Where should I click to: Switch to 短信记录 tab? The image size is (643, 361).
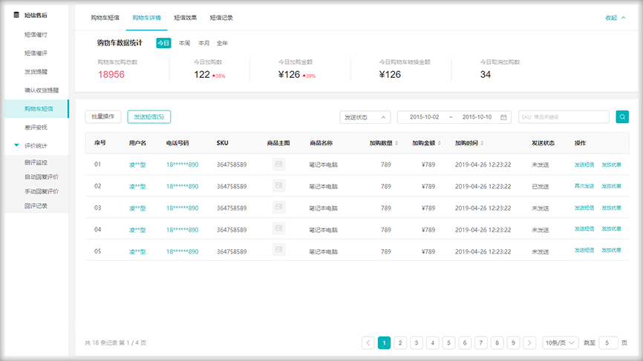click(x=221, y=18)
